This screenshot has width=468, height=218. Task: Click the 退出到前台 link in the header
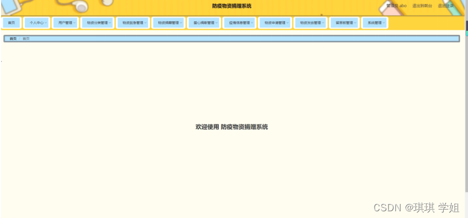(x=422, y=6)
